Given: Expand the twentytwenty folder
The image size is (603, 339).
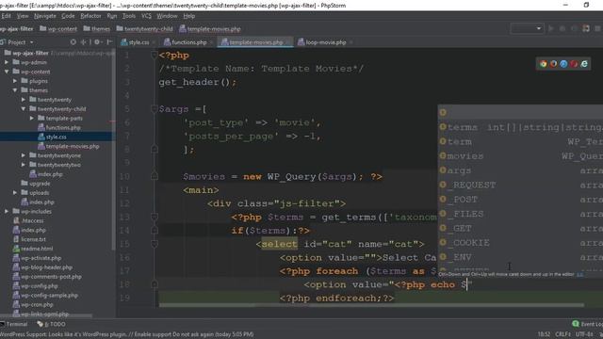Looking at the screenshot, I should (24, 100).
